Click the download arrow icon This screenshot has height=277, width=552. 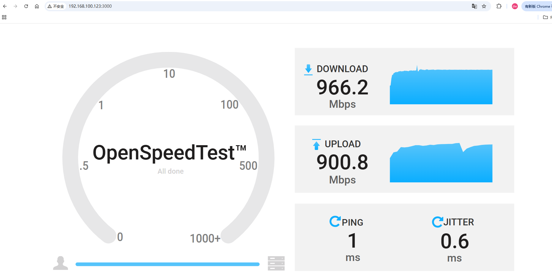[308, 69]
